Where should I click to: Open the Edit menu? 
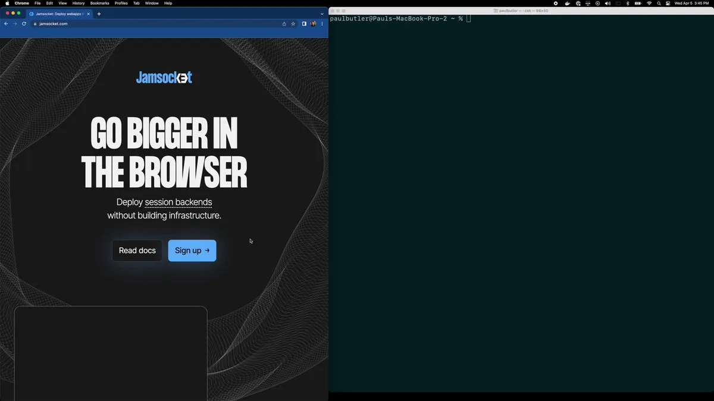(x=50, y=3)
